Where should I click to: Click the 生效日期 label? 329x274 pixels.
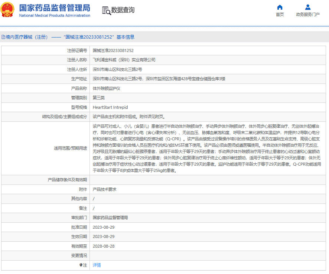79,237
